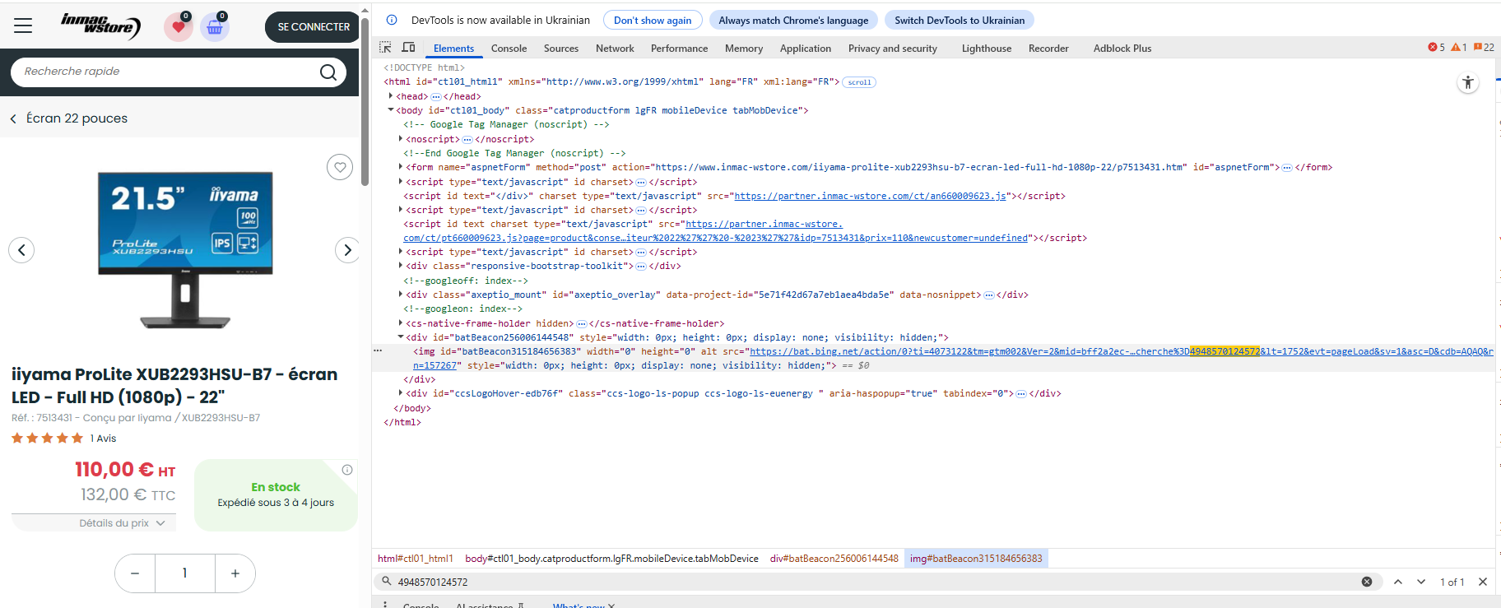This screenshot has height=608, width=1501.
Task: Go back to Écran 22 pouces category
Action: [x=69, y=118]
